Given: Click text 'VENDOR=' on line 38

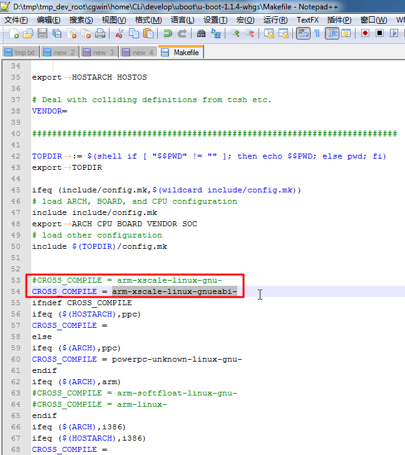Looking at the screenshot, I should pyautogui.click(x=49, y=111).
